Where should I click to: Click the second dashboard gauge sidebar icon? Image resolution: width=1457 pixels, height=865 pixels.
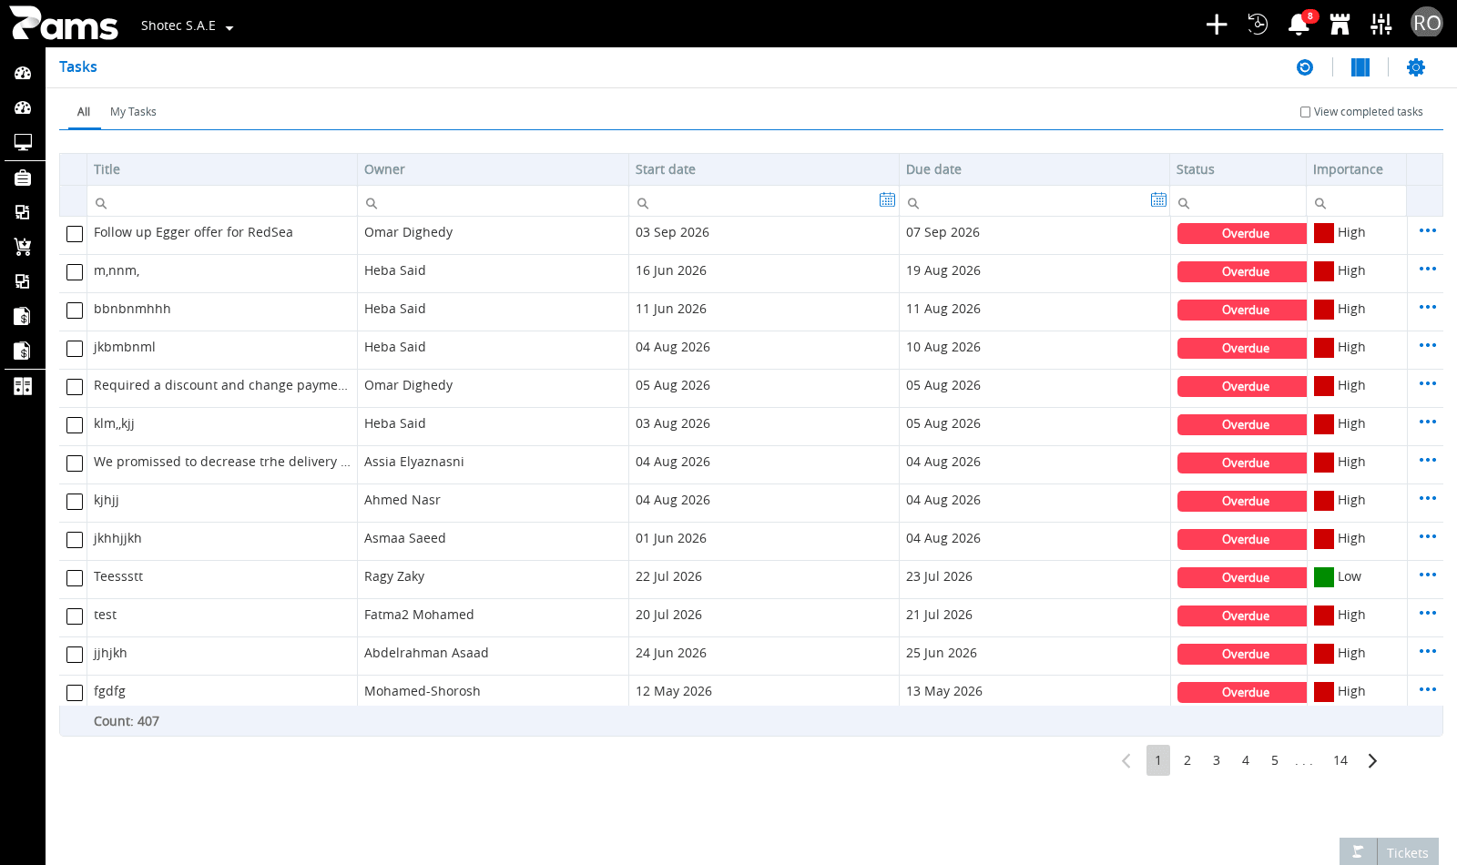pyautogui.click(x=23, y=107)
